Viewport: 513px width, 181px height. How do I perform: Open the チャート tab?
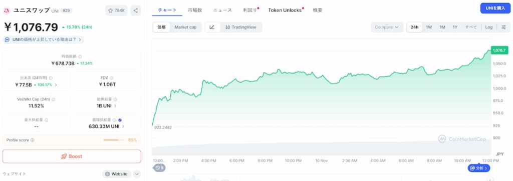tap(167, 10)
